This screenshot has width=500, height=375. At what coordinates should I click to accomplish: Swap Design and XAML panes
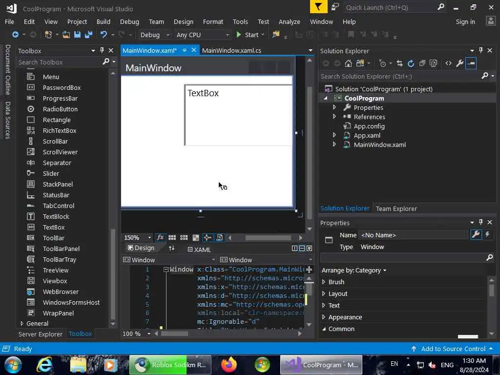coord(171,248)
